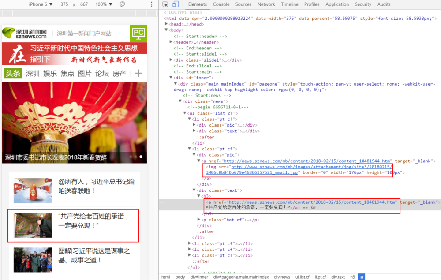Click the selected anchor href URL in h3
The width and height of the screenshot is (441, 280).
[312, 202]
